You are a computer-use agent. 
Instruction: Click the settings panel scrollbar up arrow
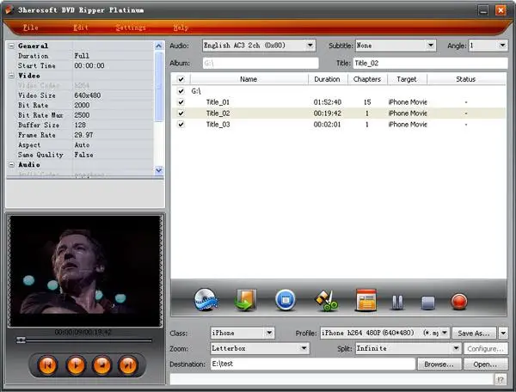(x=159, y=46)
